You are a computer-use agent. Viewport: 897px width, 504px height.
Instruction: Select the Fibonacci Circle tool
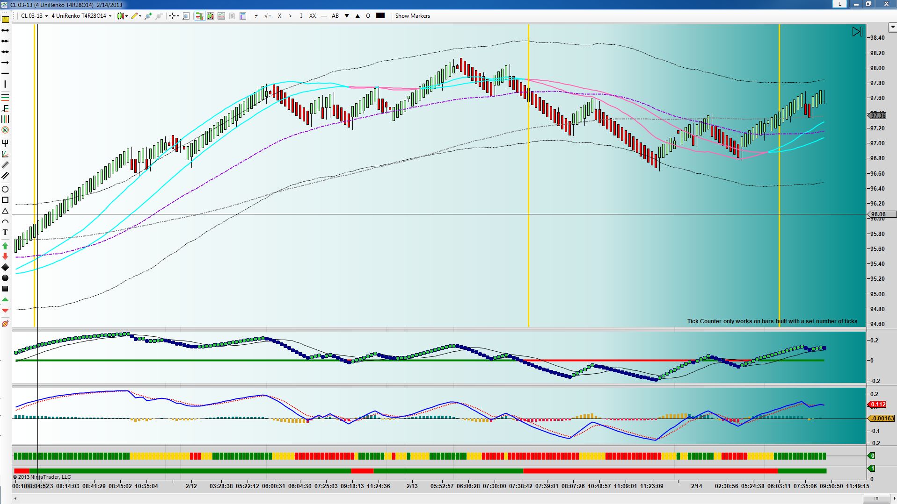[x=5, y=130]
